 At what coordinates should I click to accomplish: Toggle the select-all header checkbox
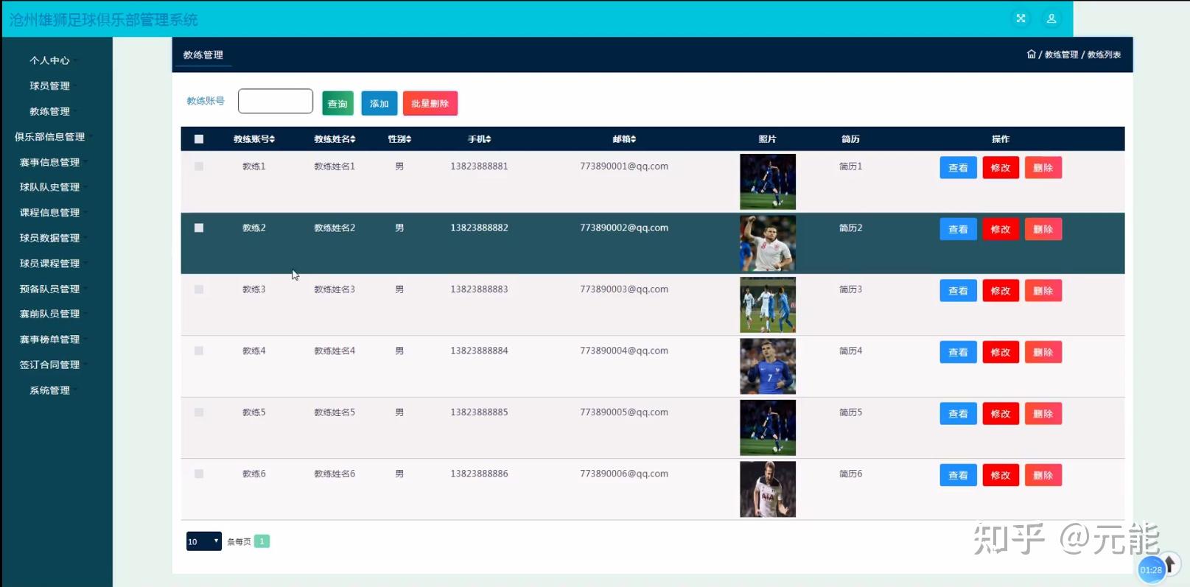click(199, 139)
